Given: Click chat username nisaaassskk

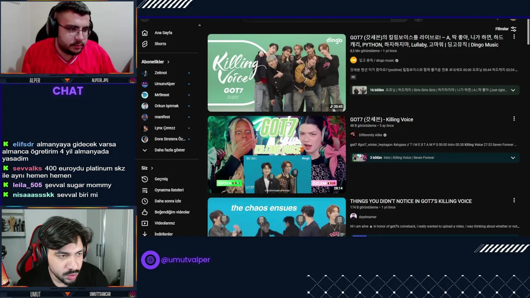Looking at the screenshot, I should [34, 195].
